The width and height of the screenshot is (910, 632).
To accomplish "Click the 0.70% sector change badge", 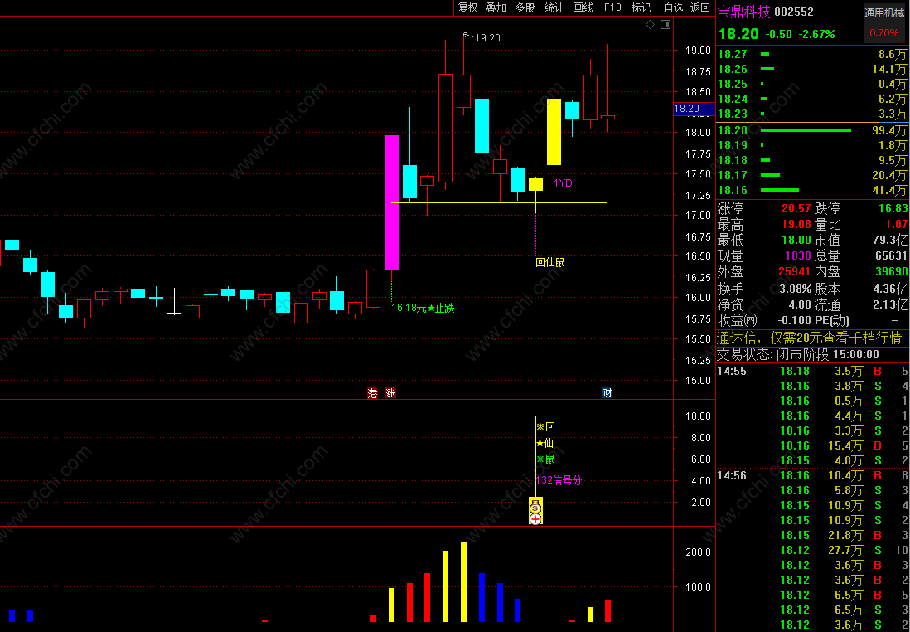I will tap(883, 33).
